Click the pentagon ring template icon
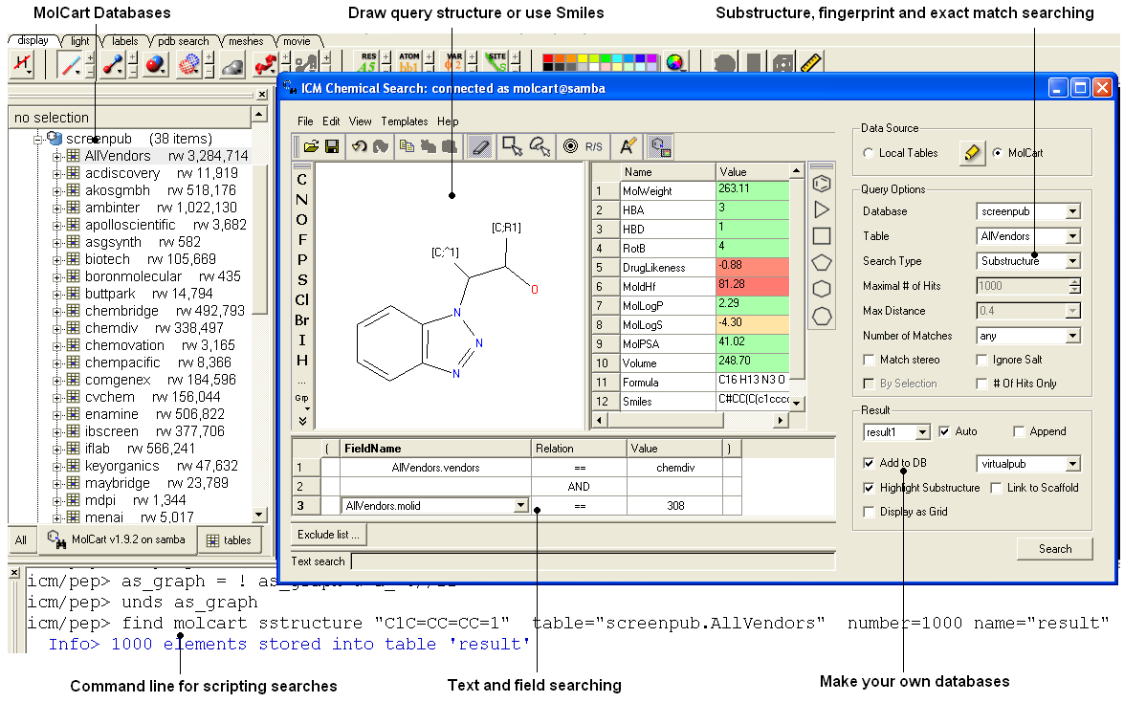The height and width of the screenshot is (703, 1124). click(x=821, y=262)
